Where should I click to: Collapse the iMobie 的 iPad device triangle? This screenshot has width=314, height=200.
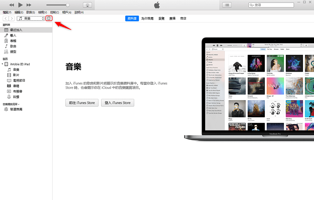click(x=2, y=64)
